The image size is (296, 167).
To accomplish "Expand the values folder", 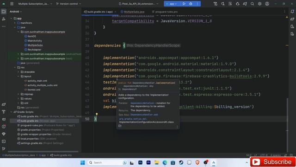I will [18, 99].
